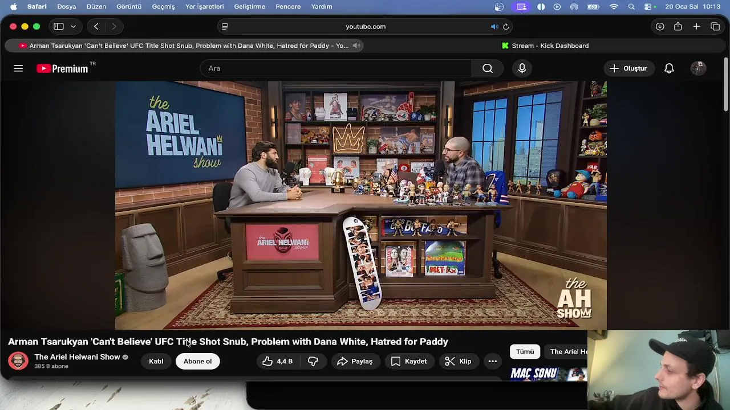Viewport: 730px width, 410px height.
Task: Open the screen sharing menu bar indicator
Action: click(521, 7)
